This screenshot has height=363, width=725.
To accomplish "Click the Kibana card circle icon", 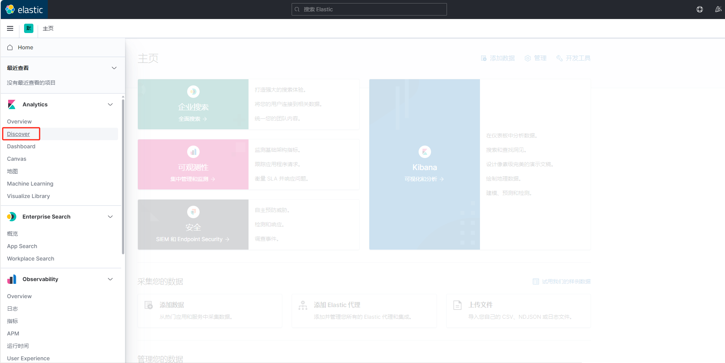I will 425,152.
